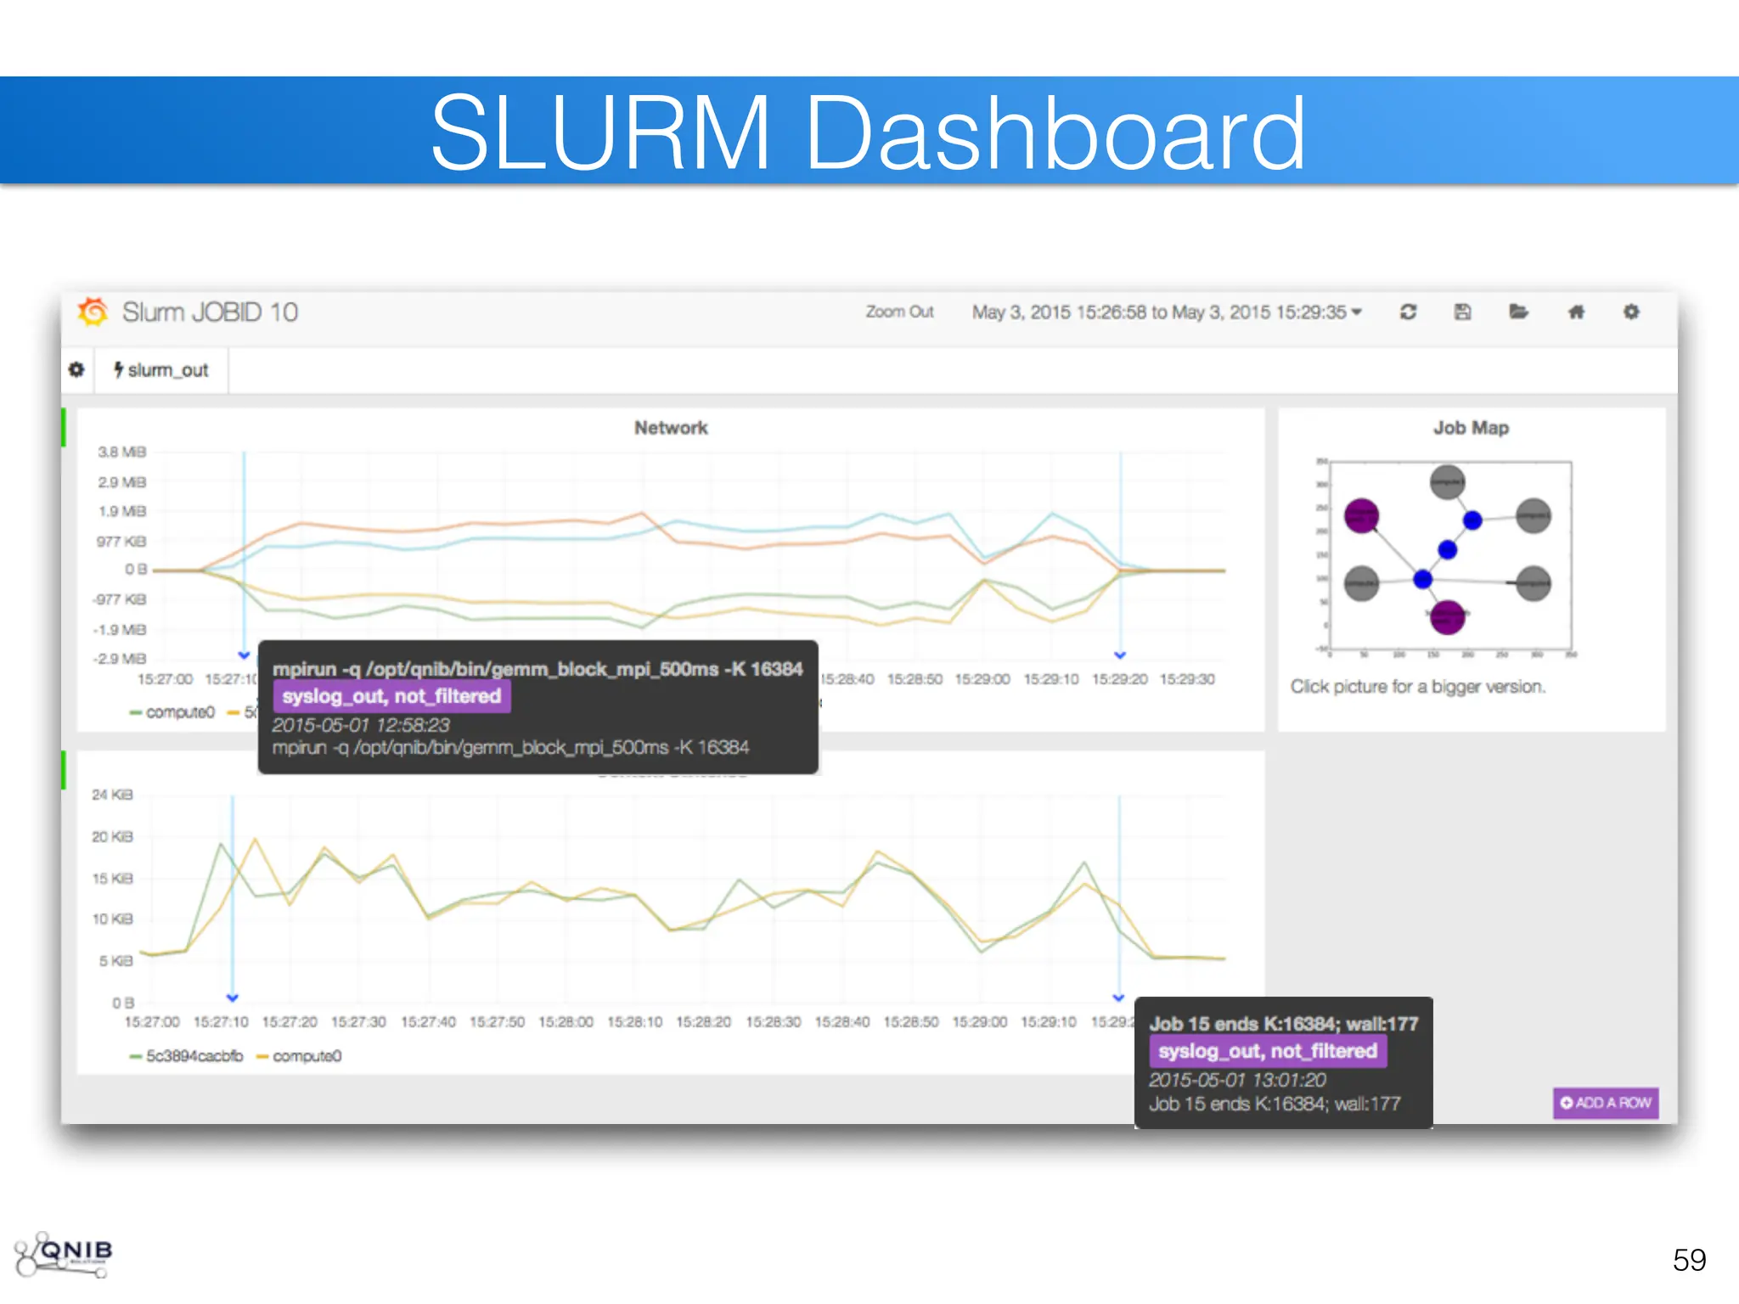This screenshot has height=1304, width=1739.
Task: Expand the Network row green handle
Action: coord(64,427)
